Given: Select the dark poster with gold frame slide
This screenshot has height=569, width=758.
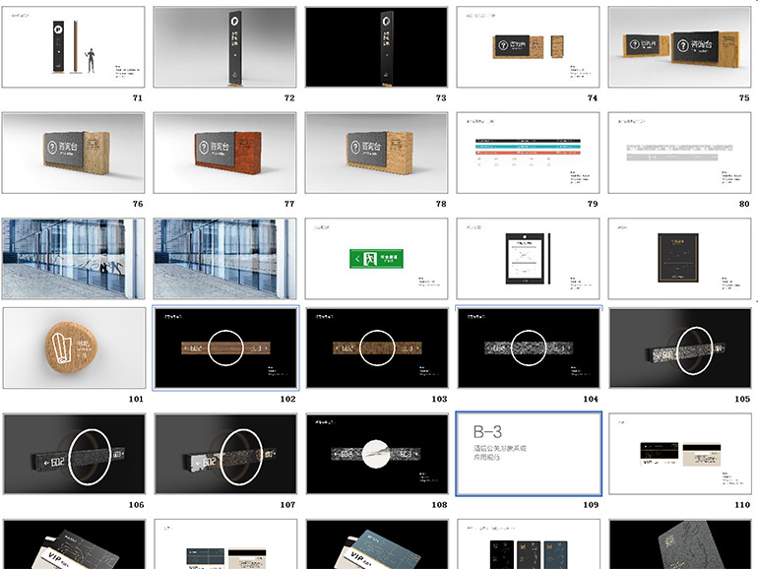Looking at the screenshot, I should point(679,259).
